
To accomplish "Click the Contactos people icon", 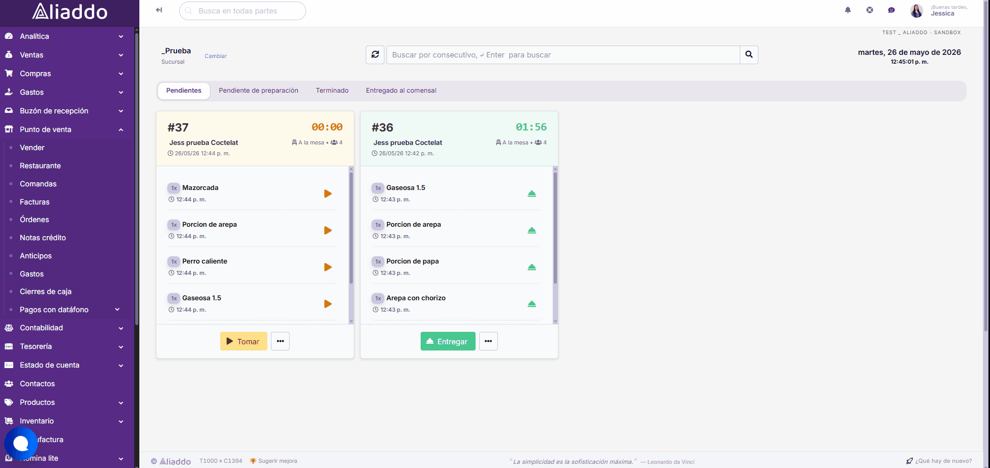I will (9, 384).
